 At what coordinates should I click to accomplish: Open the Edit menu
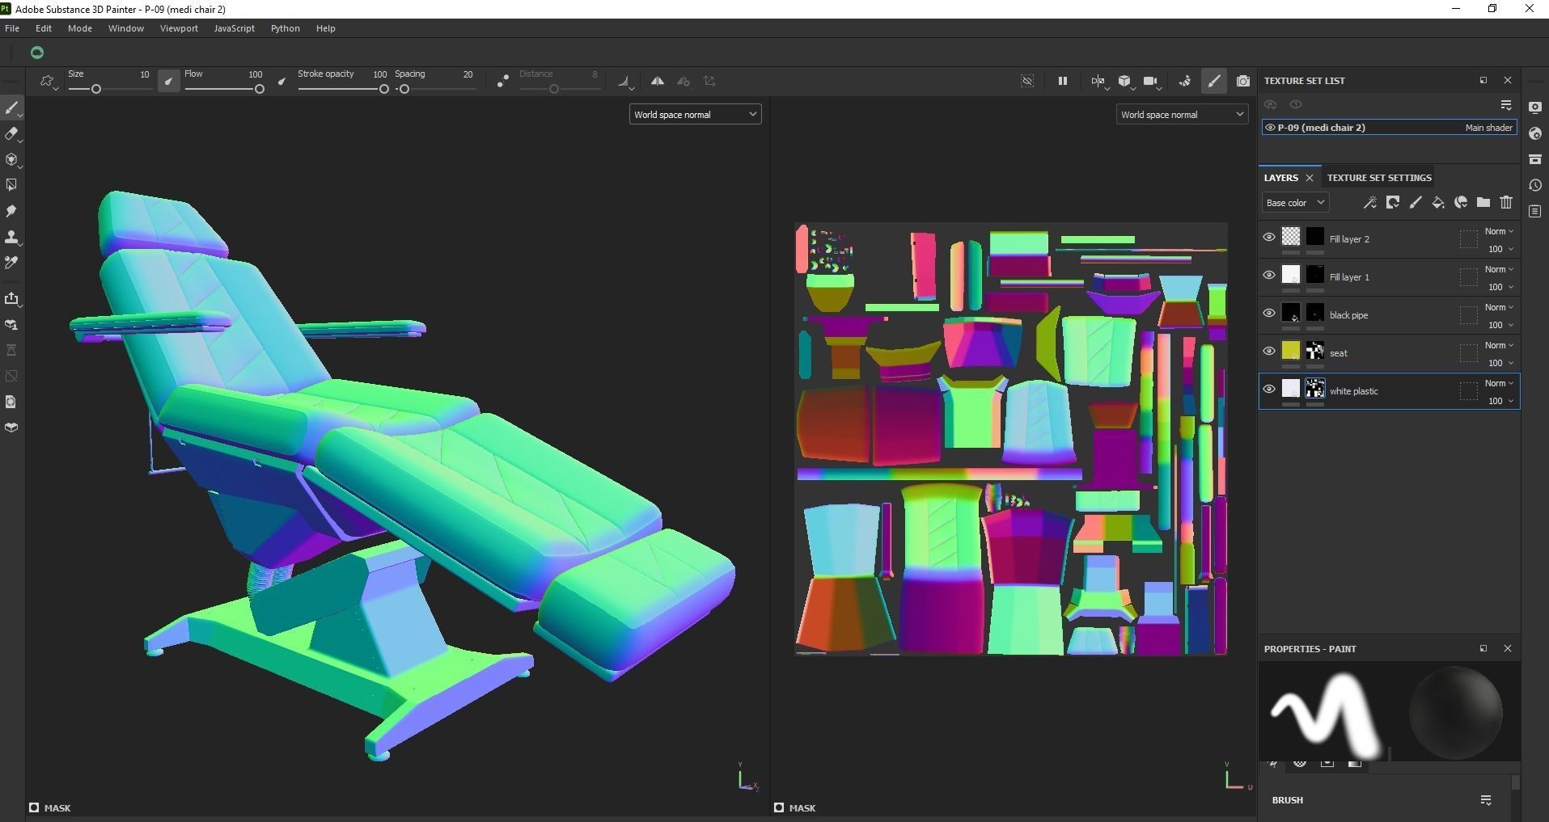44,28
